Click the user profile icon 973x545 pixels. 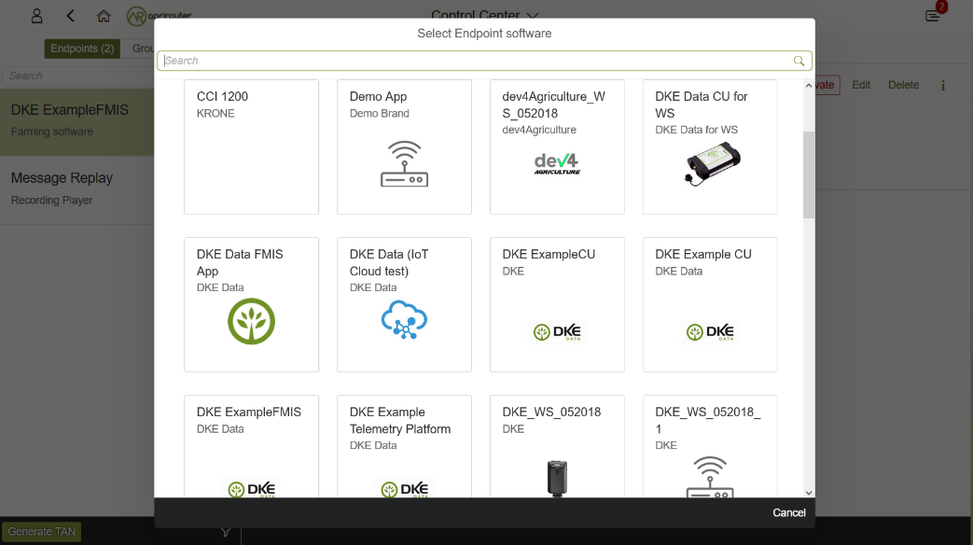click(36, 16)
